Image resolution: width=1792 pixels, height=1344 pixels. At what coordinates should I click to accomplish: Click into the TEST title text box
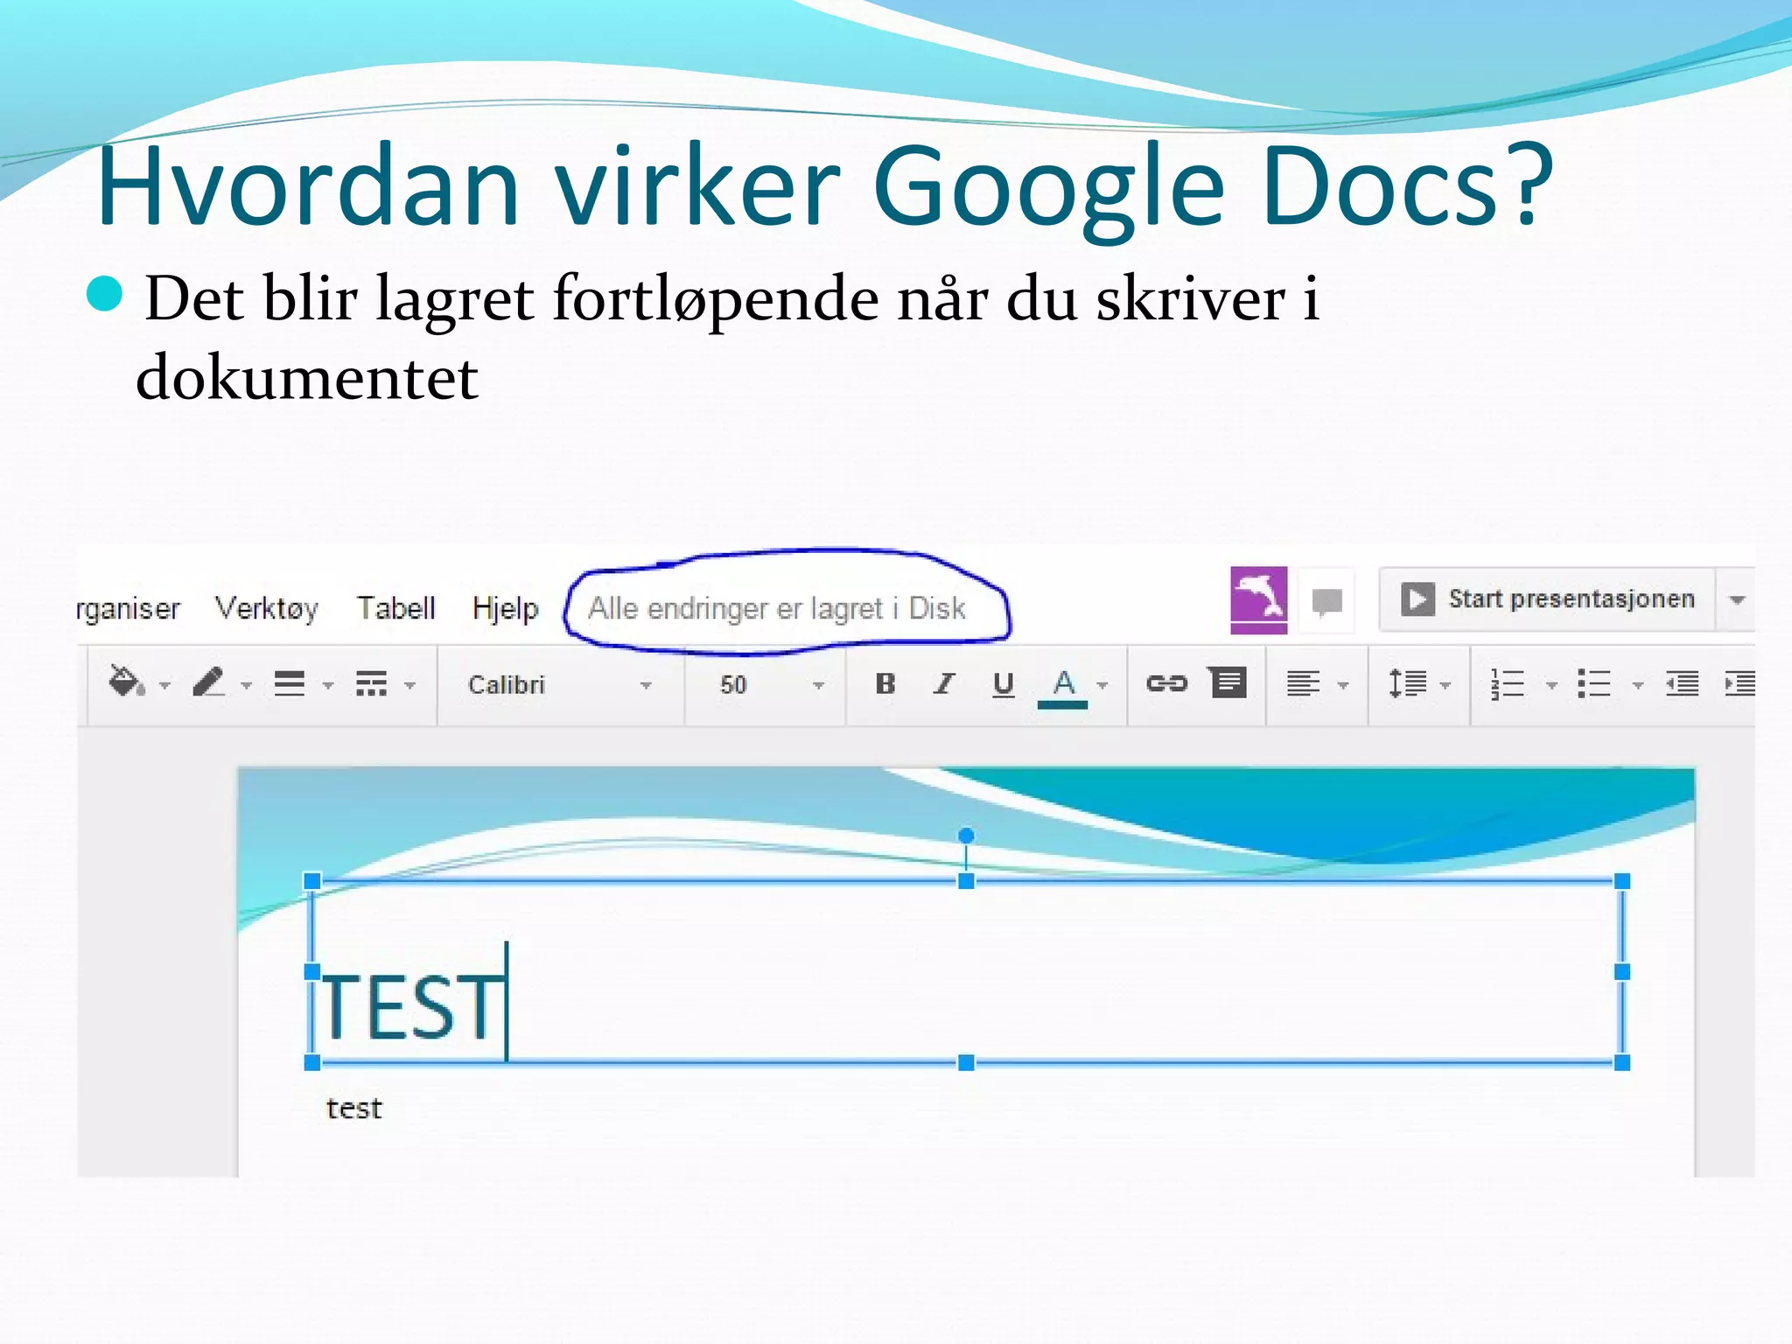click(966, 971)
